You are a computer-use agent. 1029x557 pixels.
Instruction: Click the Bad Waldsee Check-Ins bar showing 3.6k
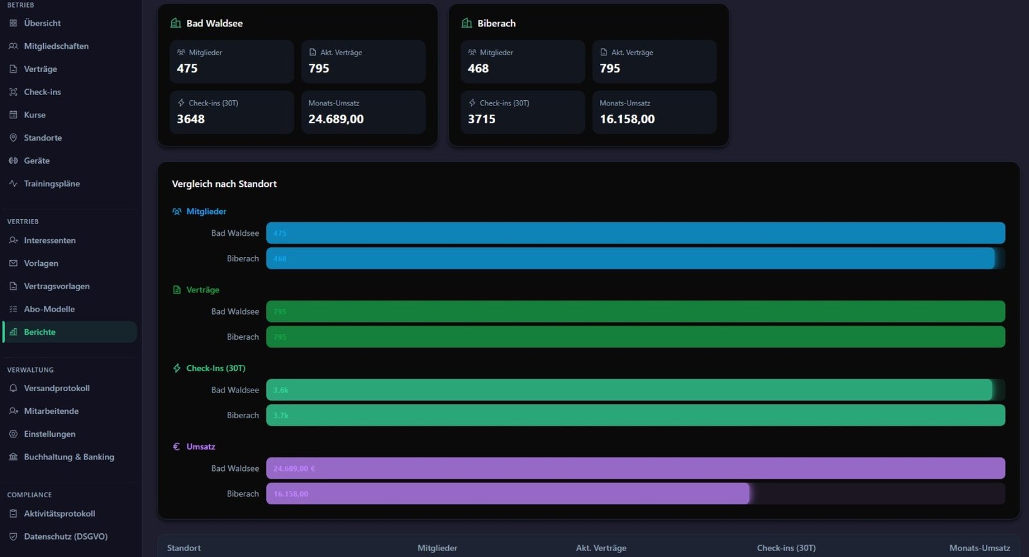pyautogui.click(x=629, y=390)
